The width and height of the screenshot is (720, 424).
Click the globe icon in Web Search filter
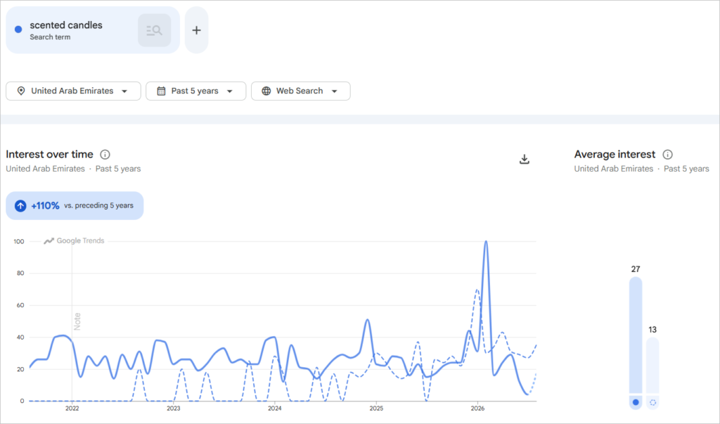266,91
